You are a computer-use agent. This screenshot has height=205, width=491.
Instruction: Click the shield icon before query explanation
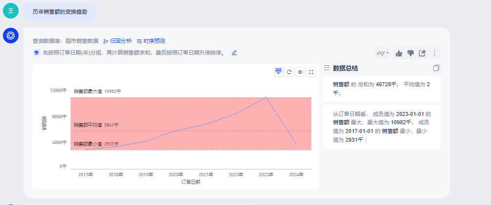[36, 53]
